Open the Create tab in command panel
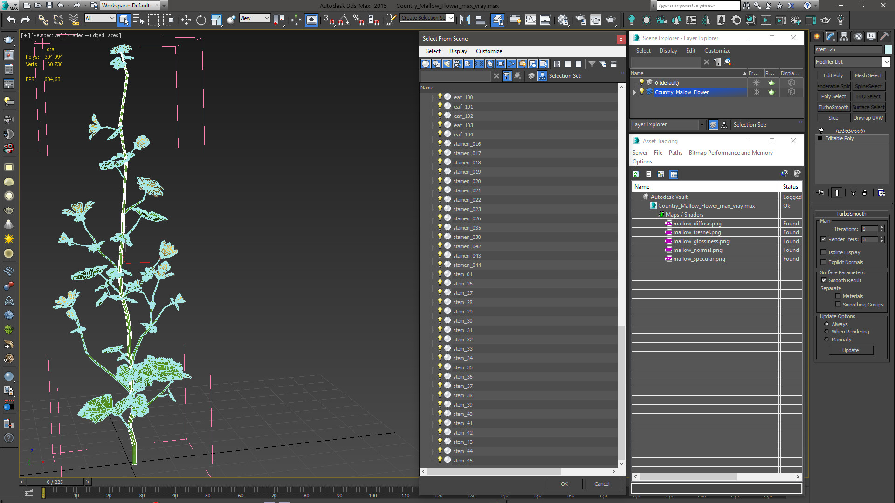895x503 pixels. [817, 36]
